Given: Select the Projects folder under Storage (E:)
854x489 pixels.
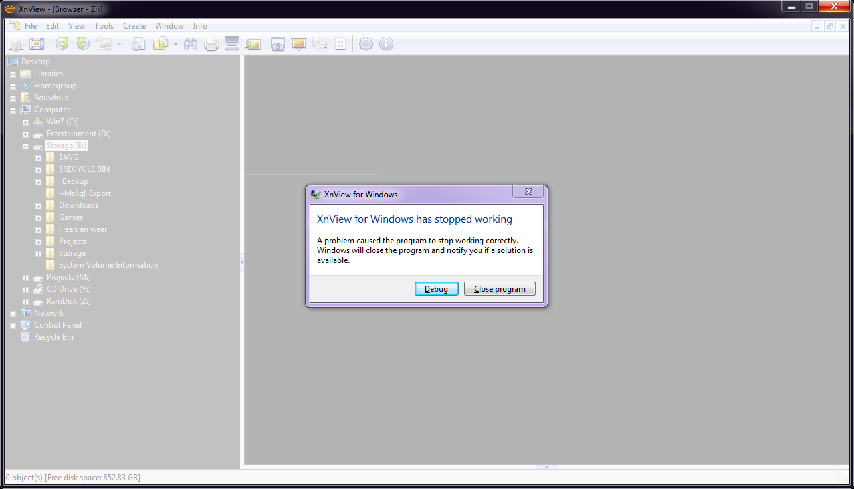Looking at the screenshot, I should (x=73, y=241).
